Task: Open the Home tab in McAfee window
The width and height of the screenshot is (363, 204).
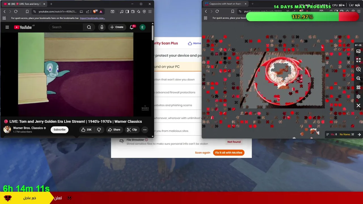Action: [x=195, y=43]
